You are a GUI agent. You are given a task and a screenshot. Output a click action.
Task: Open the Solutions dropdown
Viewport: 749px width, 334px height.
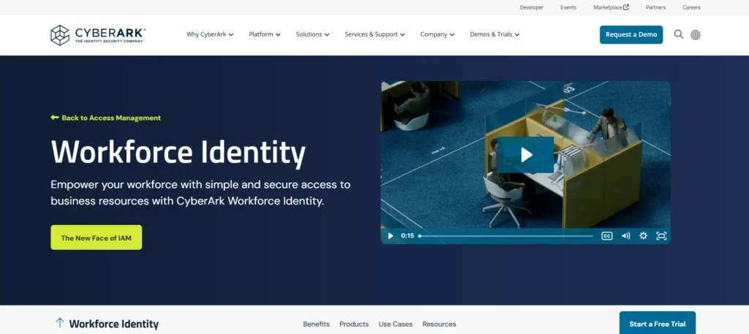[x=312, y=34]
